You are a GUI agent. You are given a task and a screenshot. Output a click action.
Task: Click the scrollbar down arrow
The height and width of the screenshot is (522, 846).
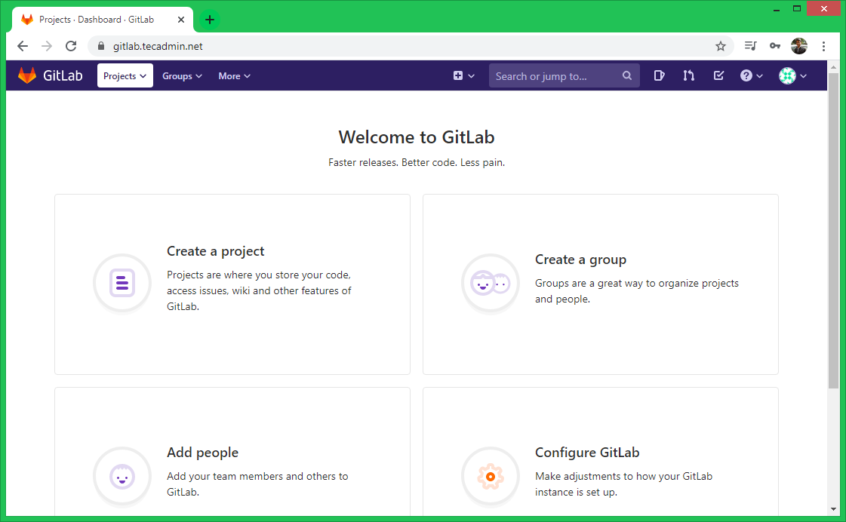coord(833,508)
